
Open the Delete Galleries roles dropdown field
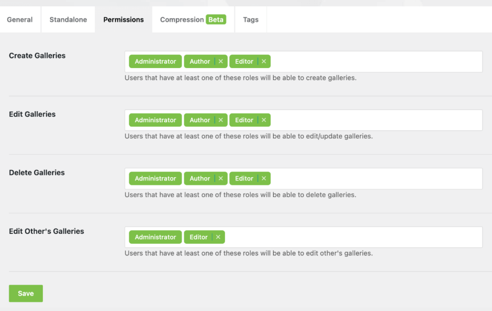[x=304, y=179]
